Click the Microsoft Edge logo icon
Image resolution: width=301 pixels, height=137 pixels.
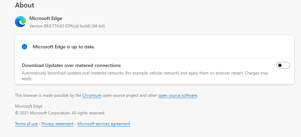[x=20, y=22]
